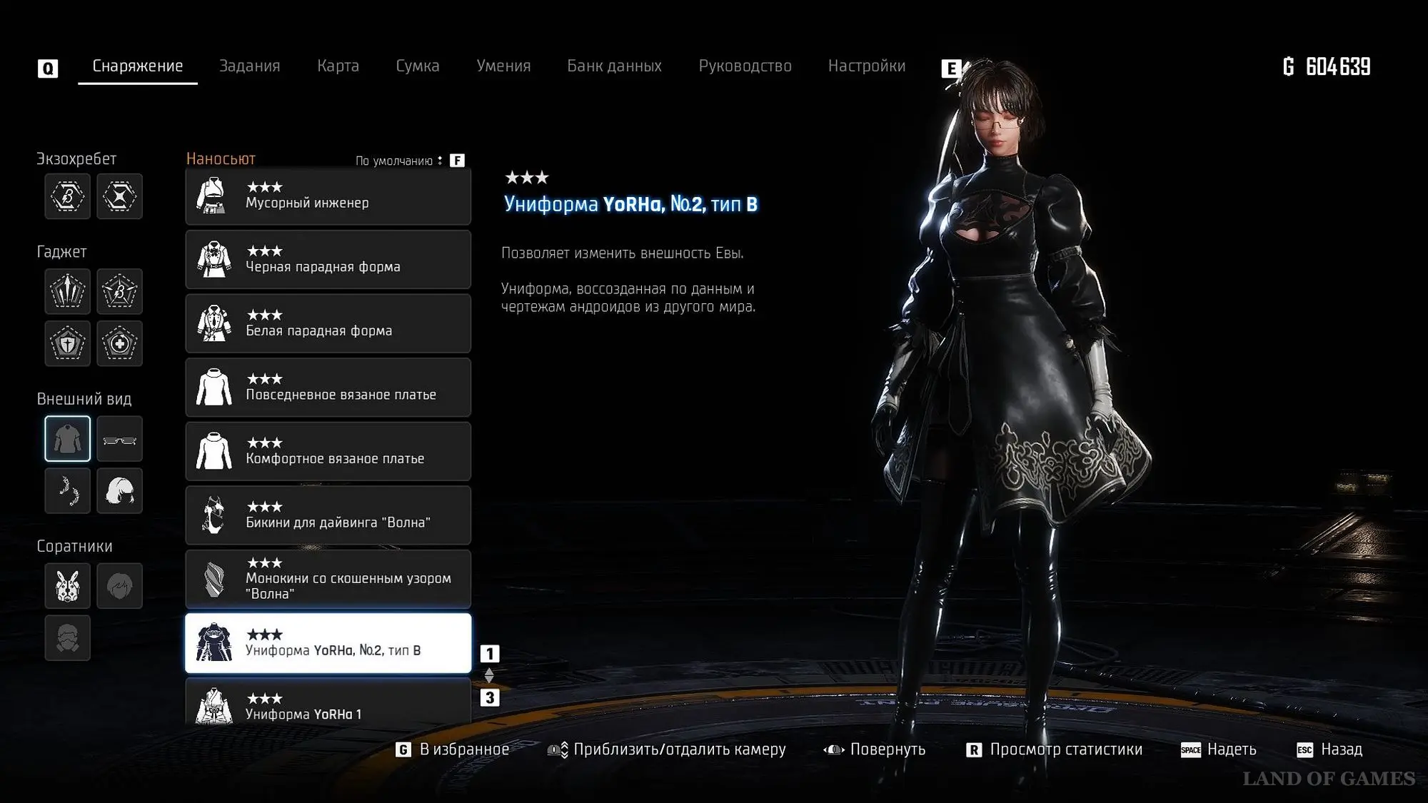
Task: Click the E key next-tab icon
Action: (x=951, y=69)
